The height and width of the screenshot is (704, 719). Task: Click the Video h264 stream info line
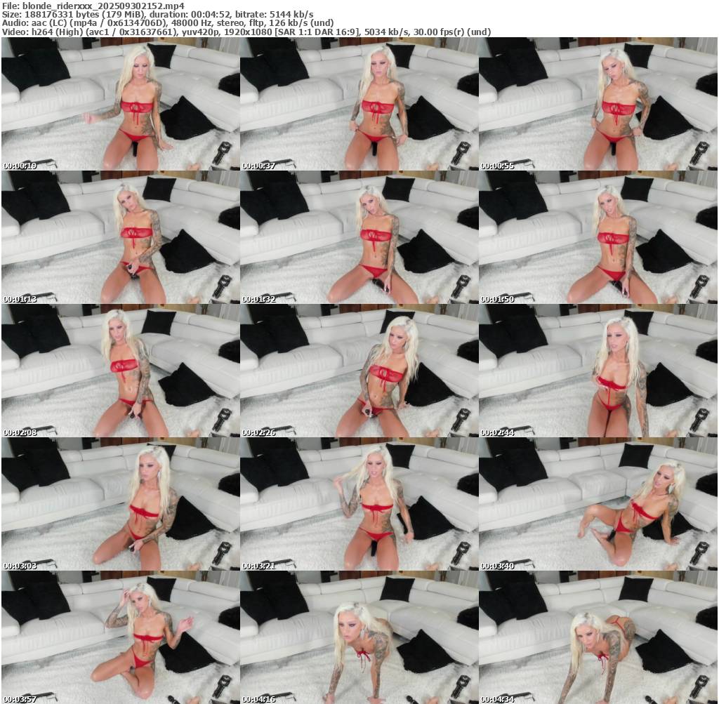(246, 32)
